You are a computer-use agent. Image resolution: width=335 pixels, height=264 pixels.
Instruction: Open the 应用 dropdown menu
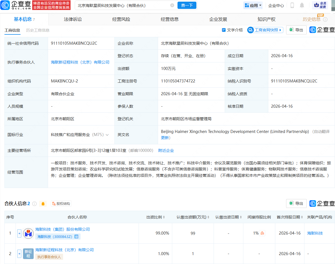pos(253,5)
